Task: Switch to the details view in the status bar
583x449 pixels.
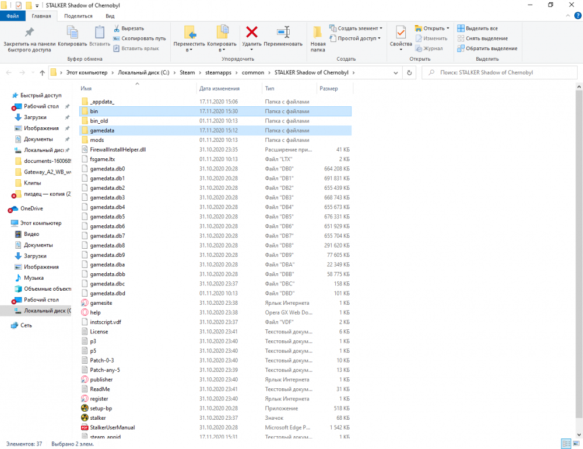Action: (565, 444)
